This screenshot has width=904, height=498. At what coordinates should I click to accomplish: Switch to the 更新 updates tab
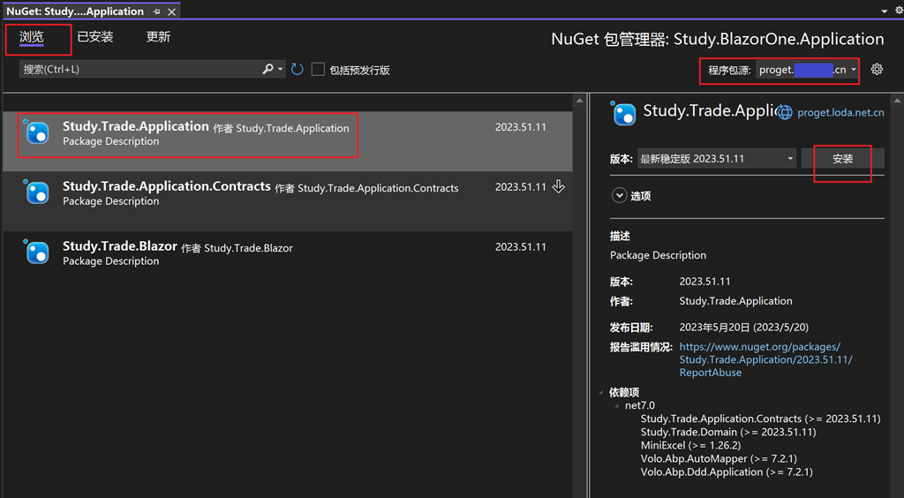(158, 37)
